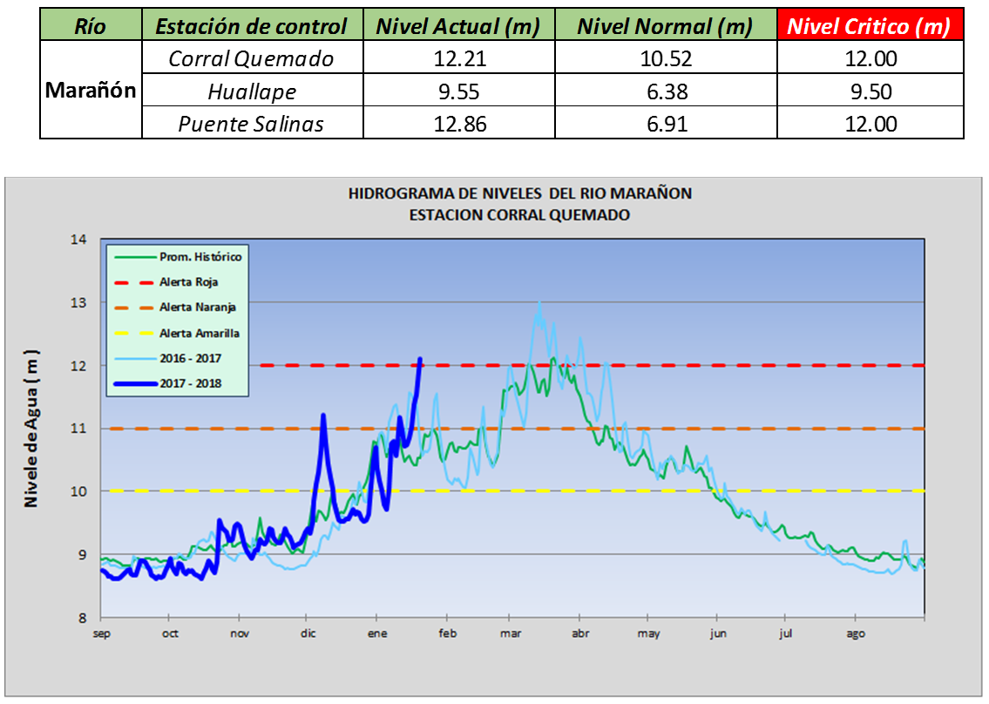
Task: Click the x-axis label 'jun'
Action: 718,633
